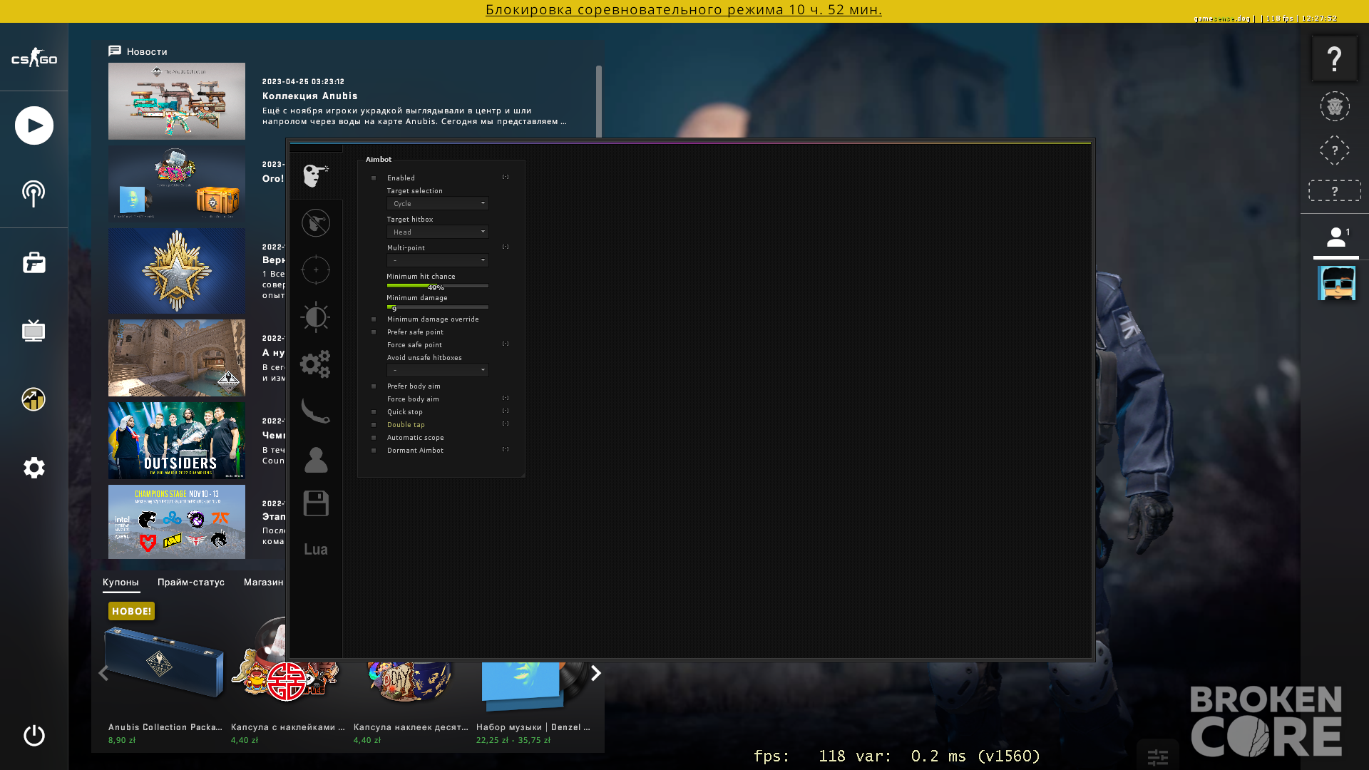The height and width of the screenshot is (770, 1369).
Task: Toggle the Double tap checkbox
Action: [x=374, y=425]
